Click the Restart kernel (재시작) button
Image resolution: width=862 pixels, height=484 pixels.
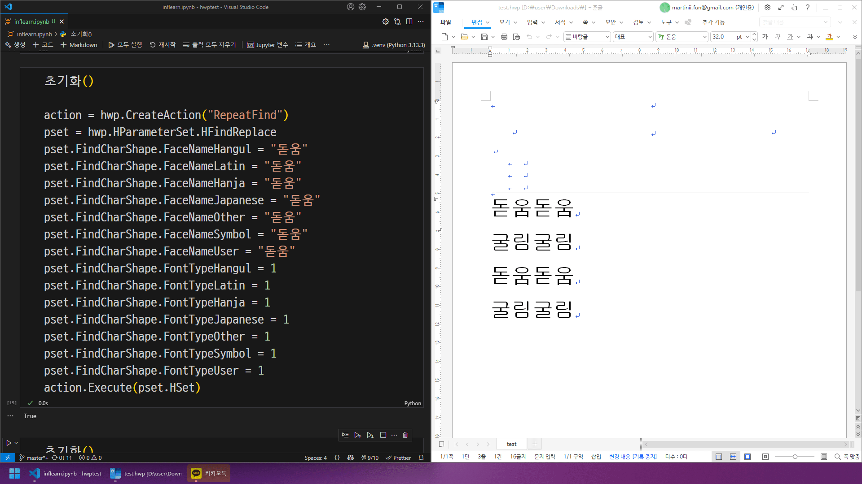(x=163, y=45)
